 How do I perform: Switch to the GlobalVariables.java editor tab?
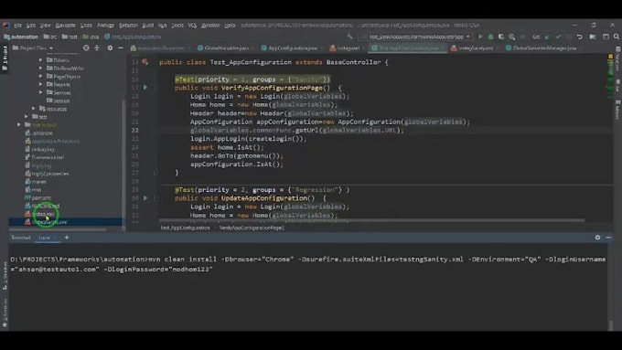226,48
